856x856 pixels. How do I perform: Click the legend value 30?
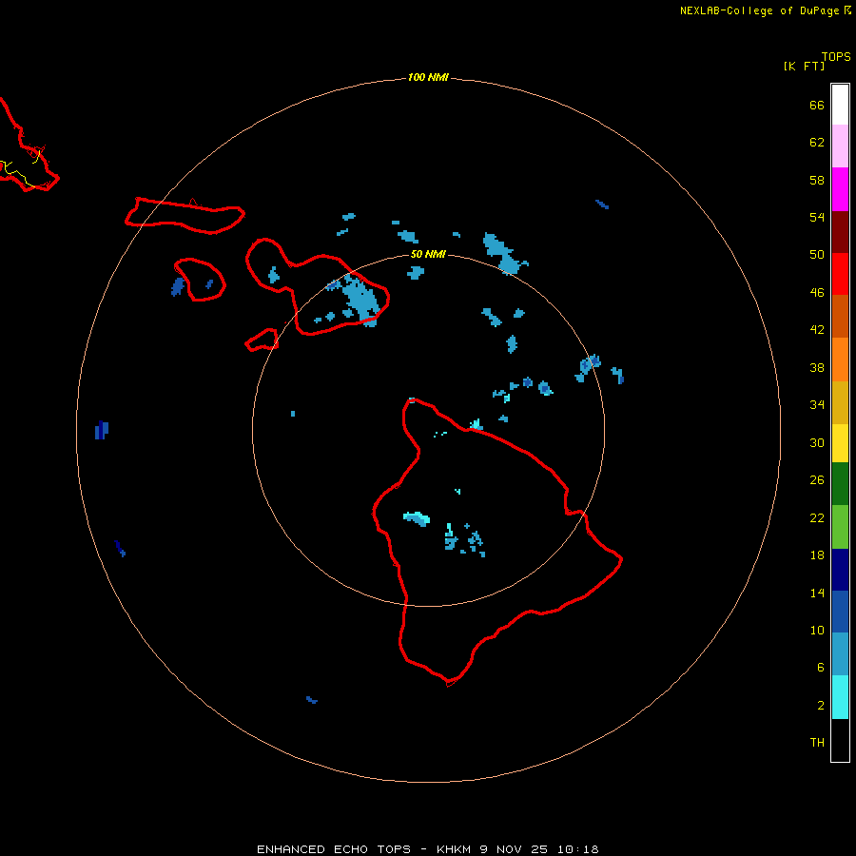tap(817, 442)
